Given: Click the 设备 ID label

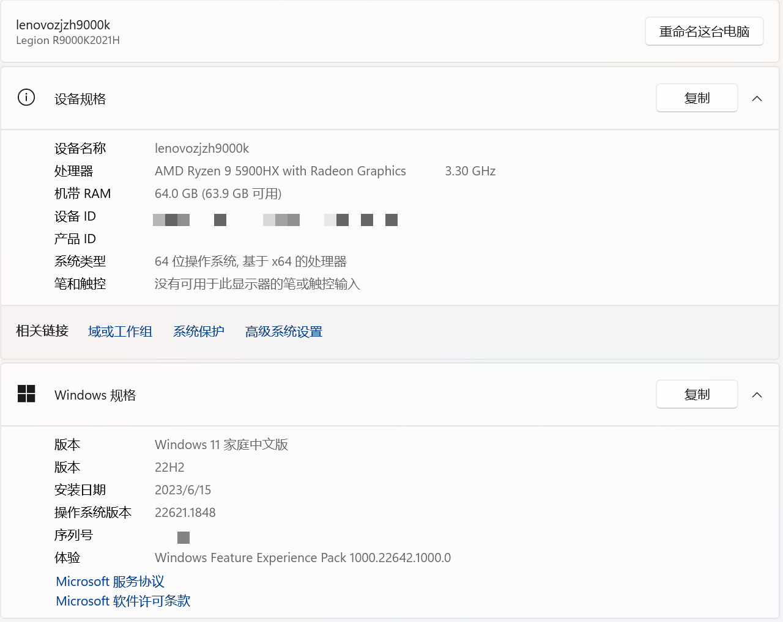Looking at the screenshot, I should [75, 216].
